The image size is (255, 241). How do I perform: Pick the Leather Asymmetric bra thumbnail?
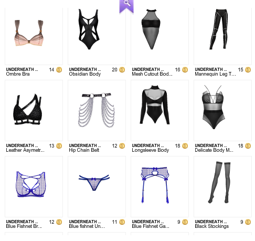[x=34, y=110]
